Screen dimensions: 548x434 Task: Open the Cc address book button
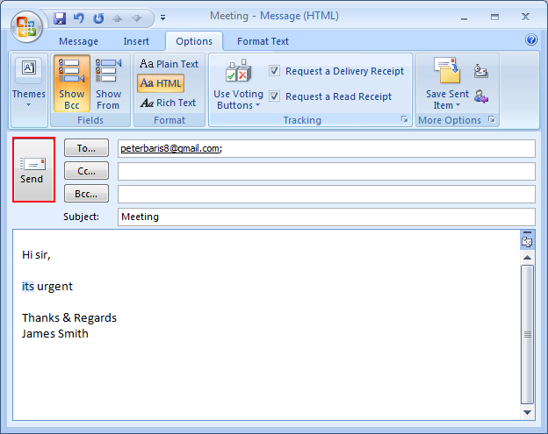(86, 171)
